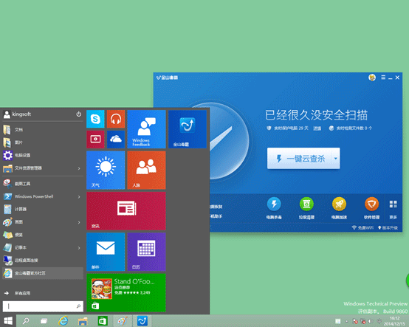Expand Windows PowerShell jump list arrow
This screenshot has height=327, width=409.
[79, 197]
